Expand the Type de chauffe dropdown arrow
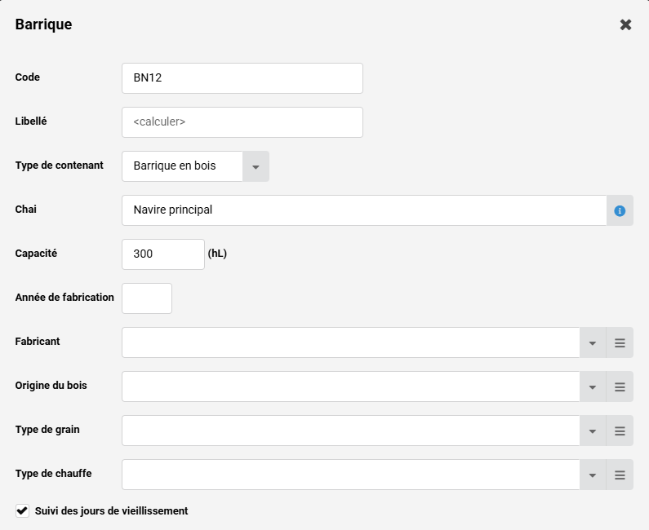This screenshot has height=530, width=649. pyautogui.click(x=593, y=475)
